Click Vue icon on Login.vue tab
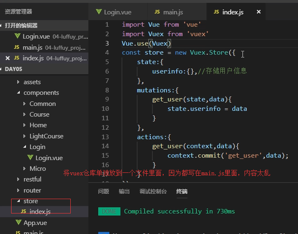The height and width of the screenshot is (234, 298). coord(99,12)
